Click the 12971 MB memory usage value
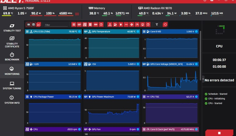Image resolution: width=236 pixels, height=136 pixels. (122, 13)
